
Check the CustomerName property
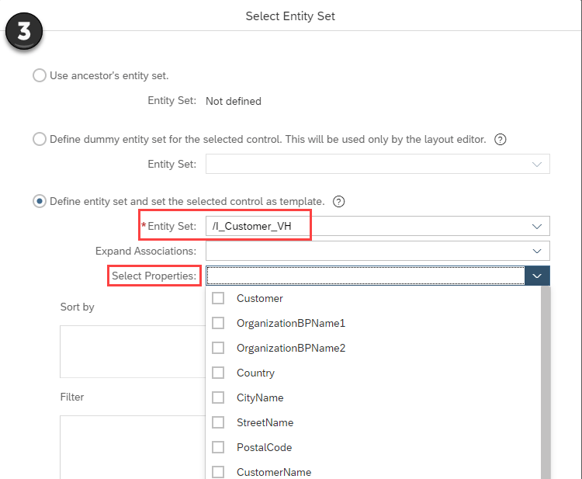[x=218, y=471]
